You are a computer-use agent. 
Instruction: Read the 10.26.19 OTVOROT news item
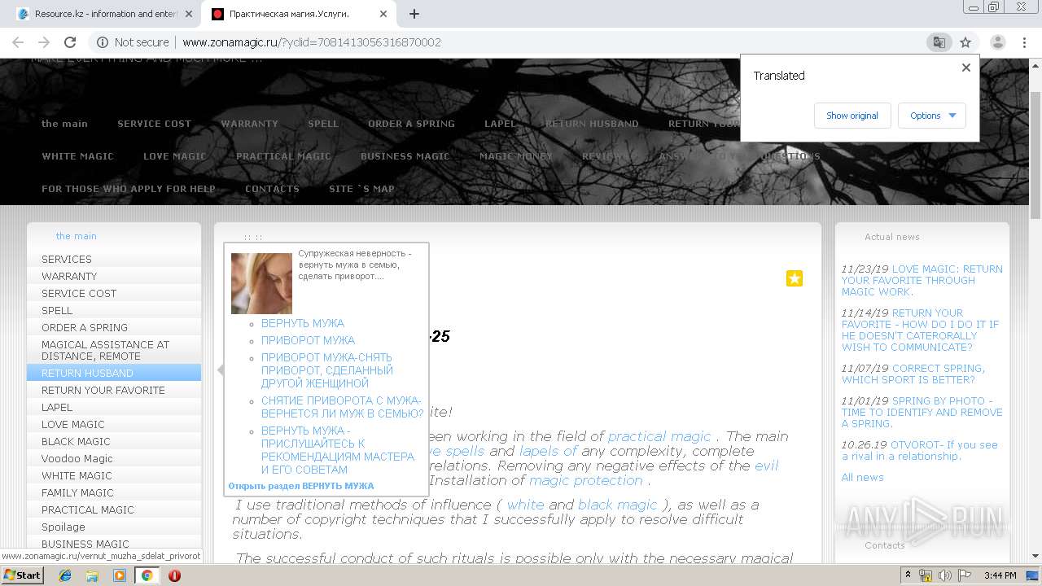coord(920,450)
